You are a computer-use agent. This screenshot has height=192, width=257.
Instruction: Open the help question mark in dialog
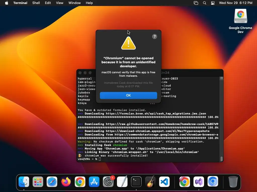tap(154, 36)
